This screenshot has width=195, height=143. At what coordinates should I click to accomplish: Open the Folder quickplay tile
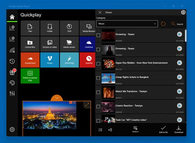[x=50, y=28]
